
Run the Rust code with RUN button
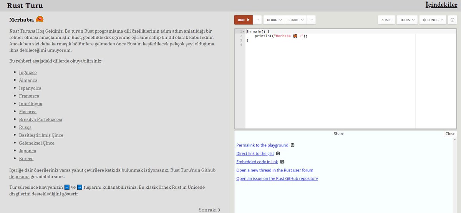[244, 20]
